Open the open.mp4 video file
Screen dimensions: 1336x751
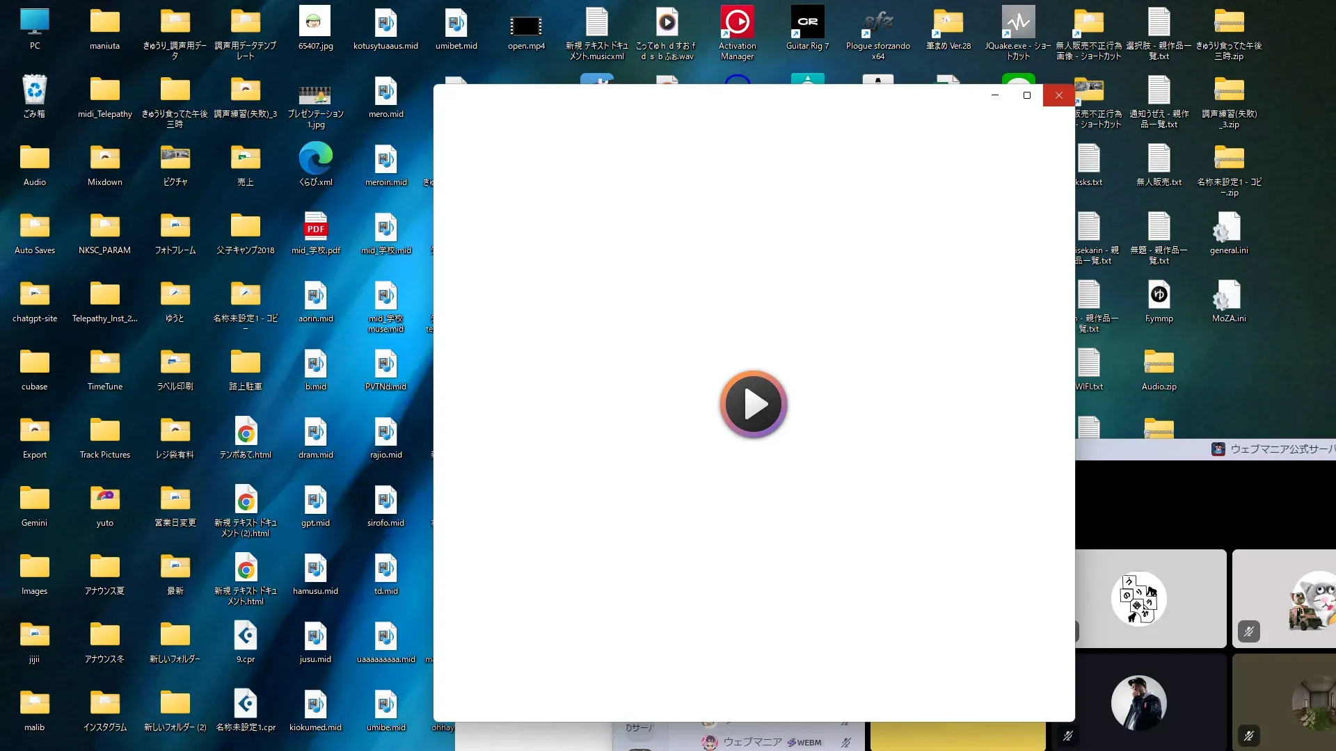click(526, 26)
